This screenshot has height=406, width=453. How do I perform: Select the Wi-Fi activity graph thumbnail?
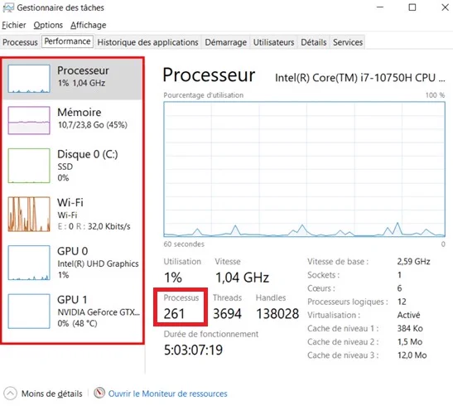coord(29,214)
